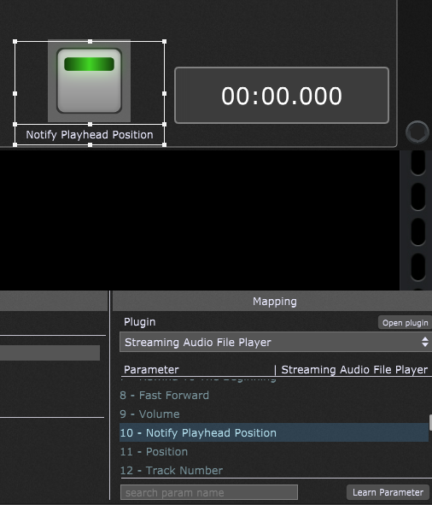The height and width of the screenshot is (505, 432).
Task: Click the top-right selection handle of the widget
Action: pos(165,42)
